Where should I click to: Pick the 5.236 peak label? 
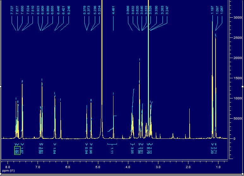pos(95,10)
